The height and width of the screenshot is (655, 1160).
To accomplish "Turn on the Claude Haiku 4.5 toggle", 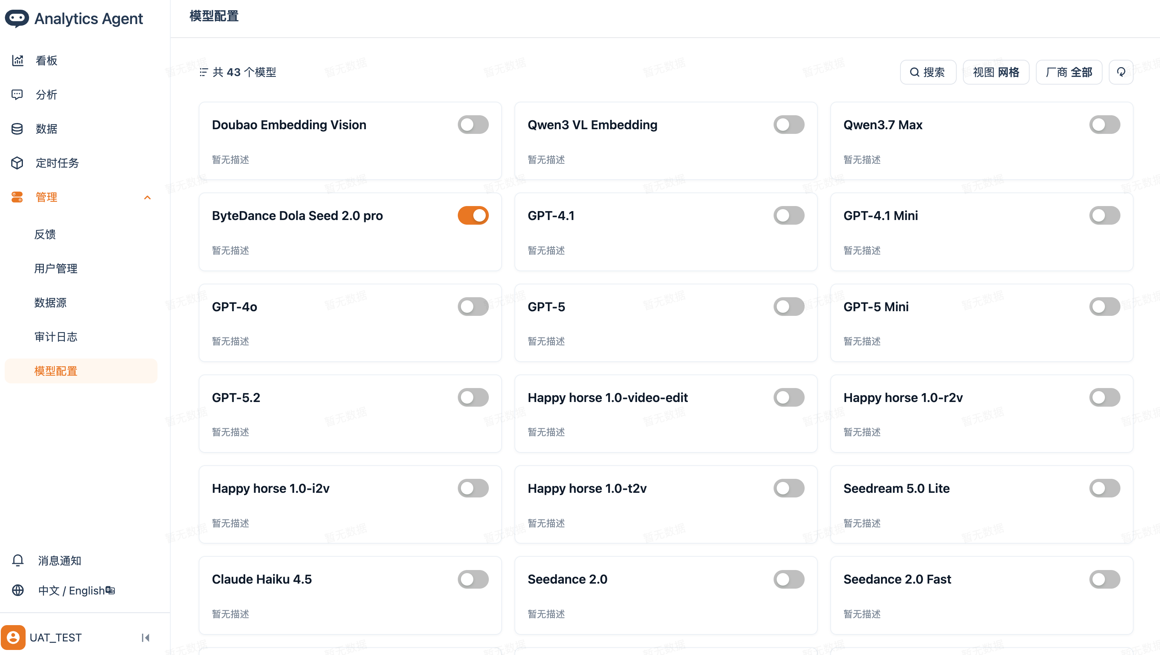I will [473, 579].
